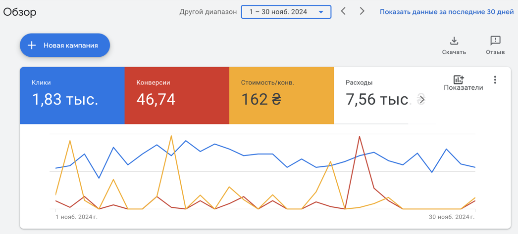Click the 30 нояб. 2024 г. axis label
This screenshot has height=234, width=518.
tap(452, 217)
